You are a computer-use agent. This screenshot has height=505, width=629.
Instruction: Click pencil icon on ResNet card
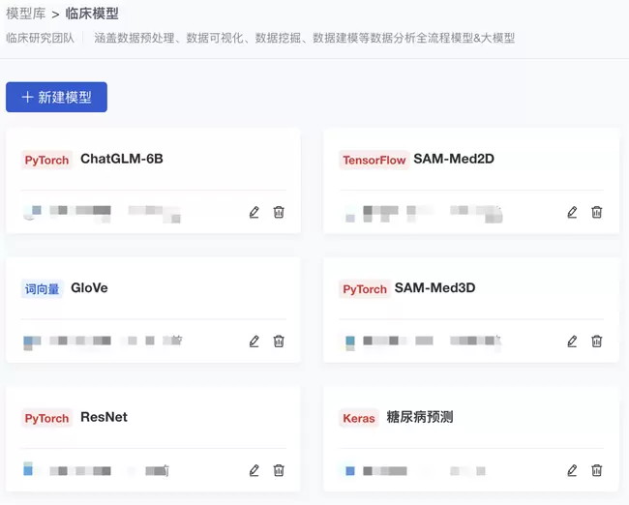tap(255, 470)
